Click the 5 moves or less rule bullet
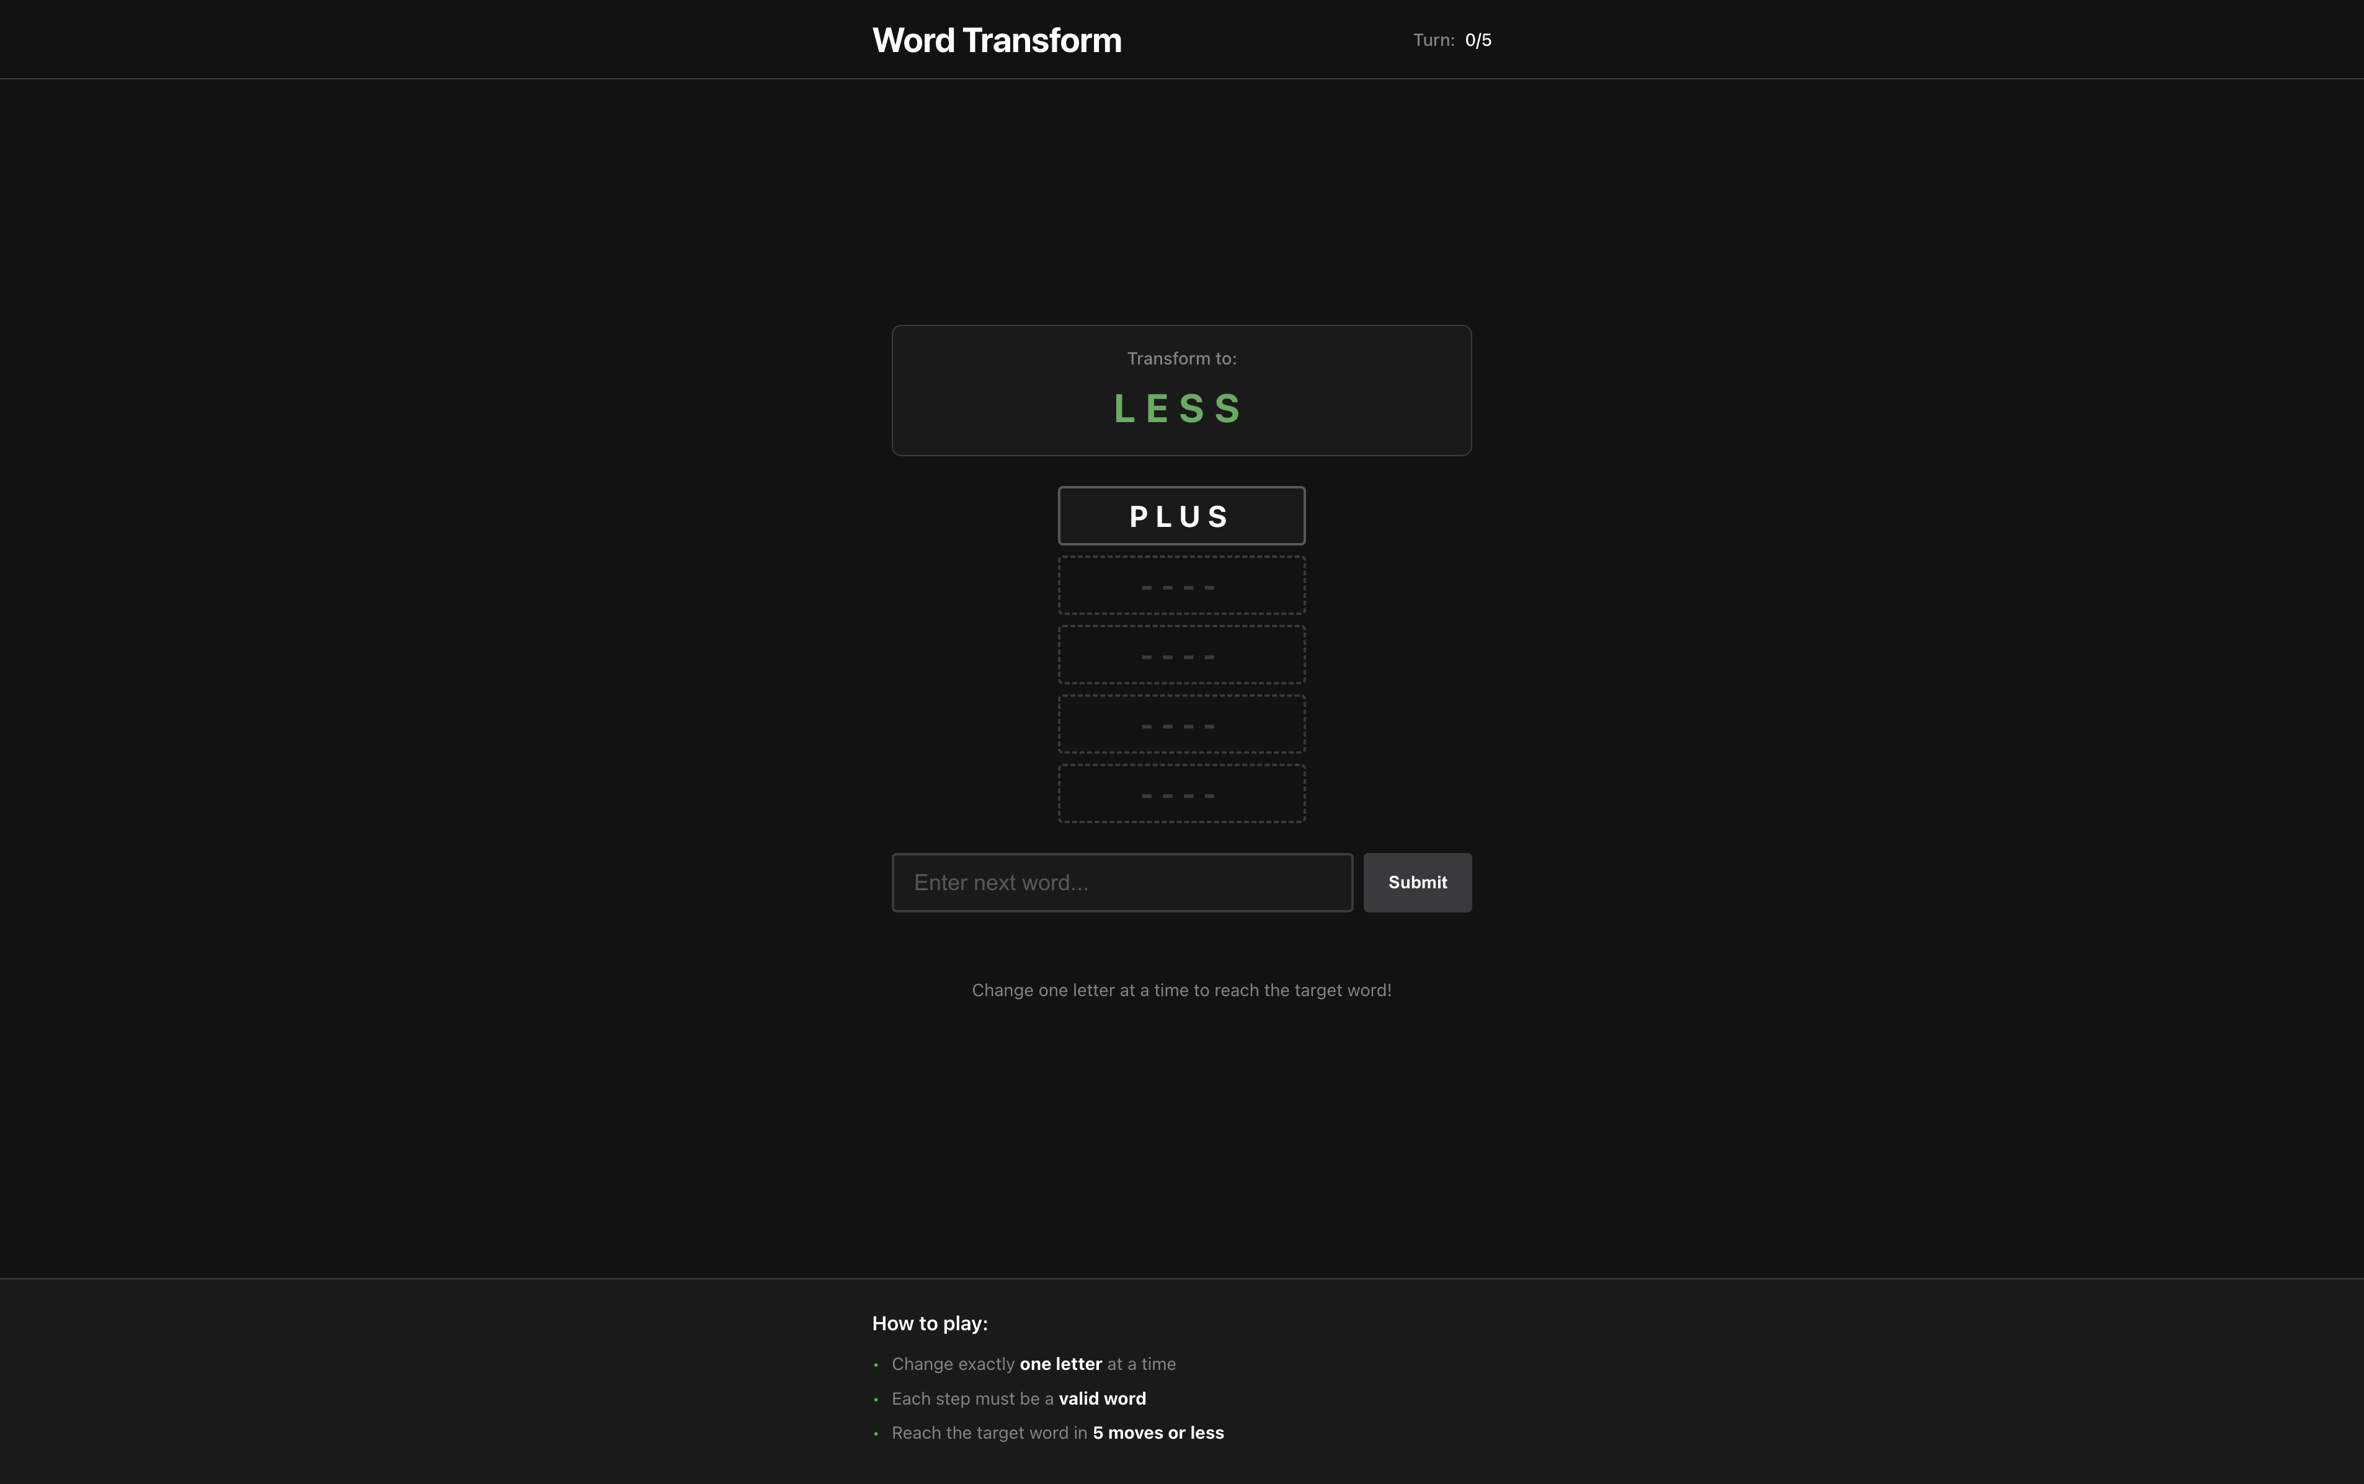2364x1484 pixels. [1057, 1432]
